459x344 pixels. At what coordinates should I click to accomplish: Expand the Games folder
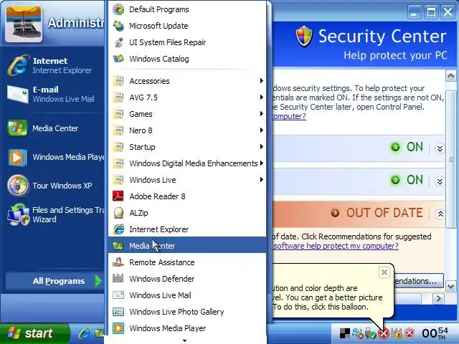(x=187, y=114)
